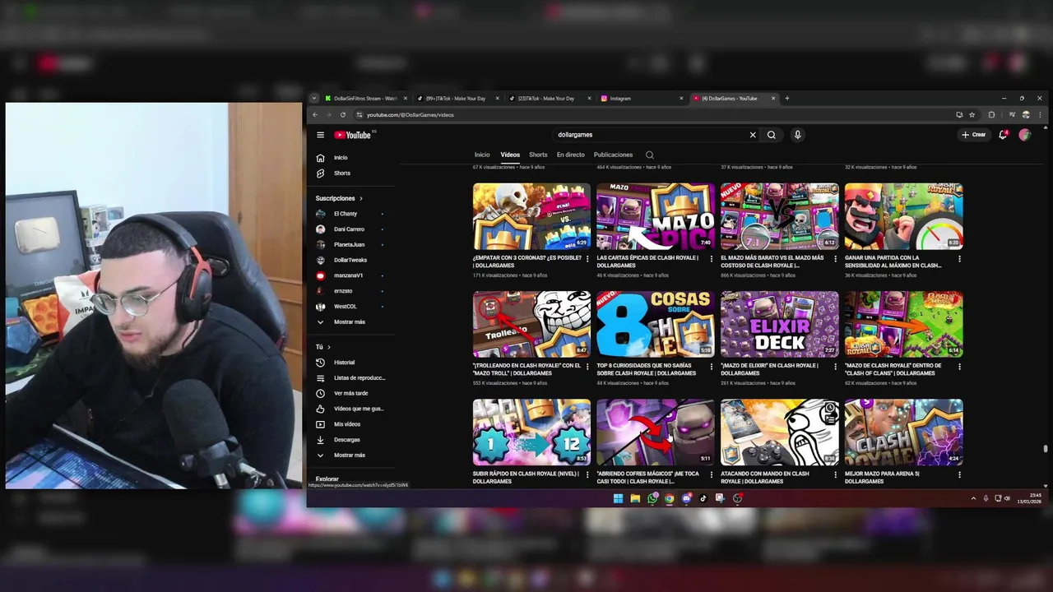Open the Elixir Deck video thumbnail
1053x592 pixels.
point(779,324)
